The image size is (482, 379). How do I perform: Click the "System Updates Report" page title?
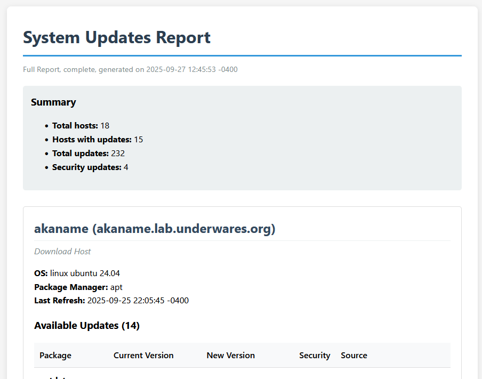[x=117, y=37]
